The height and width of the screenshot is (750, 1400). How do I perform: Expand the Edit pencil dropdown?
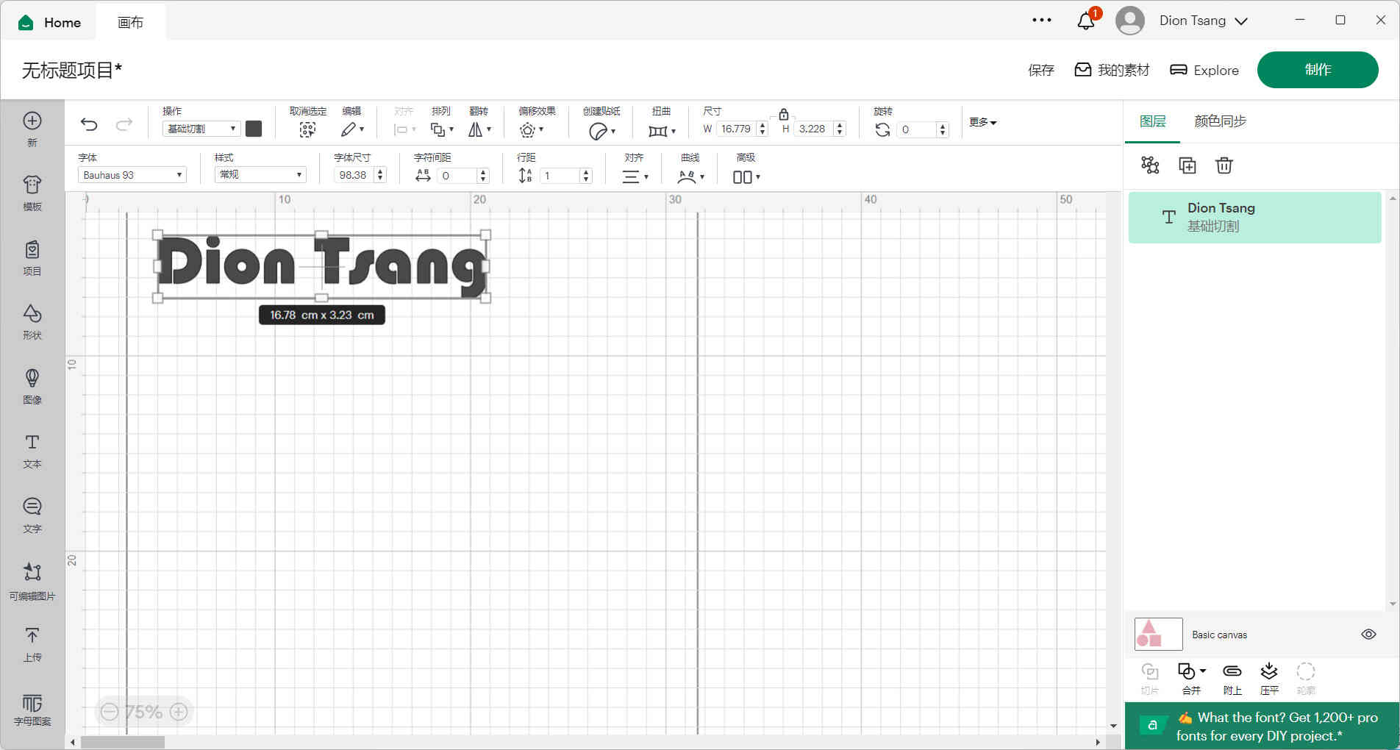pyautogui.click(x=352, y=129)
